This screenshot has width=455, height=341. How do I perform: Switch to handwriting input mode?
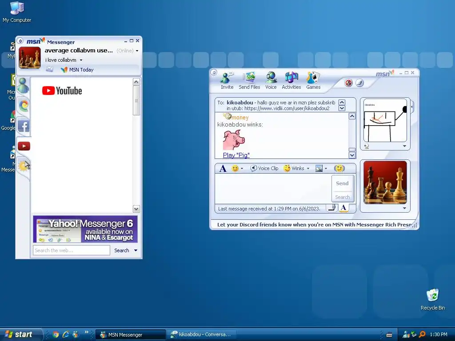(332, 208)
